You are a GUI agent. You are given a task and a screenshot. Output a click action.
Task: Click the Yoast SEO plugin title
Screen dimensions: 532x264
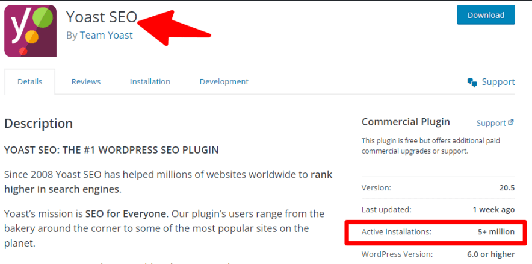(102, 17)
